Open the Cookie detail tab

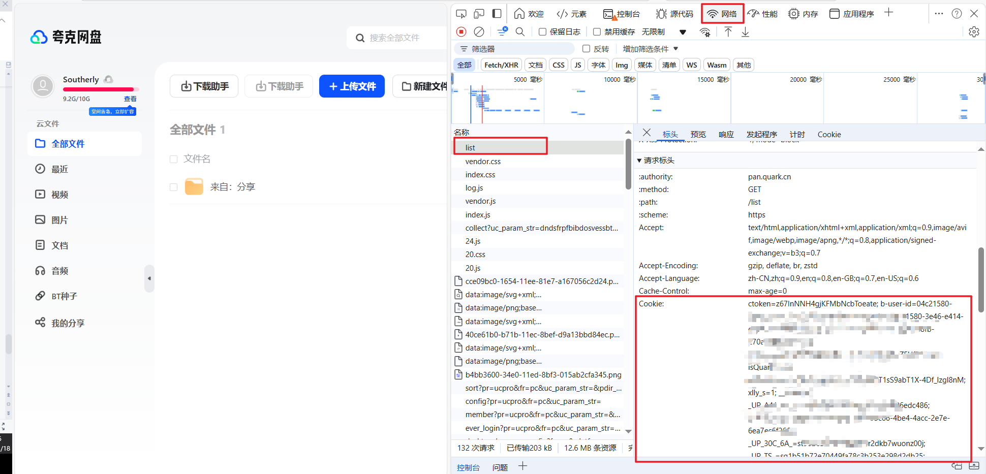pos(829,134)
